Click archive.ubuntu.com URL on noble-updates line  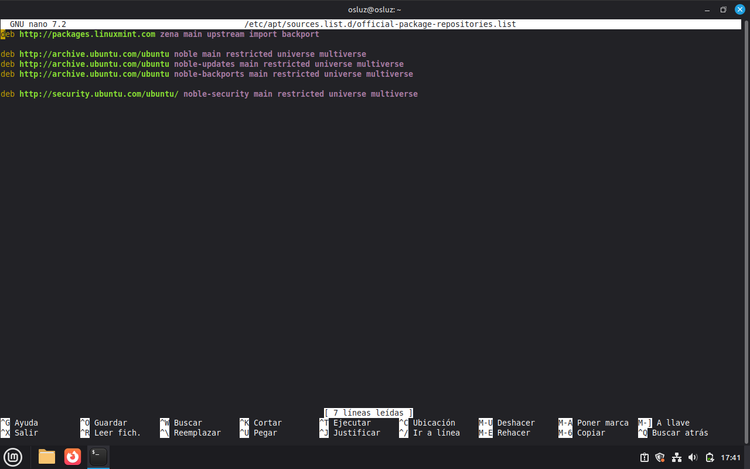click(94, 64)
